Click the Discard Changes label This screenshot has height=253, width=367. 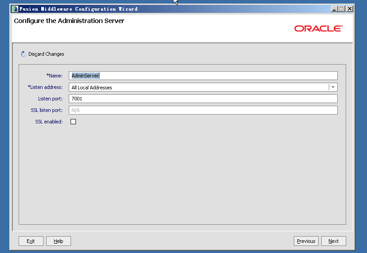point(46,54)
